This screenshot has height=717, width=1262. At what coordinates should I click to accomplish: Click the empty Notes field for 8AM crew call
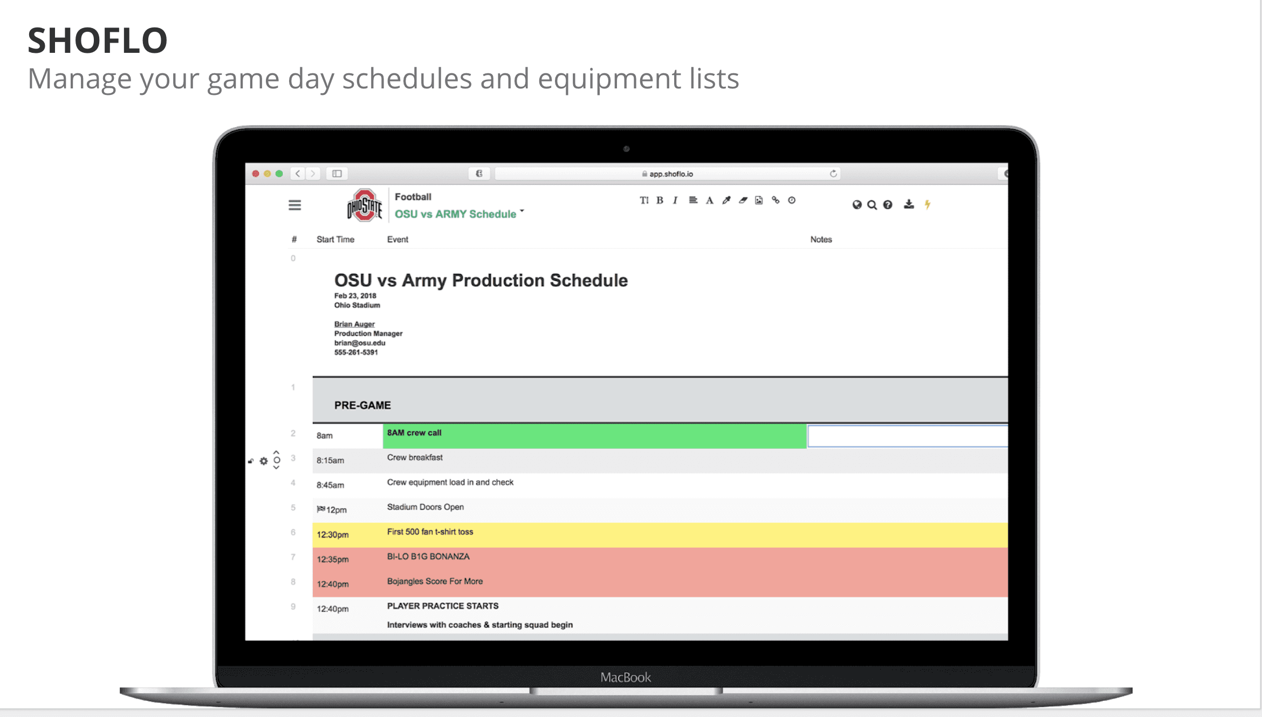tap(907, 436)
